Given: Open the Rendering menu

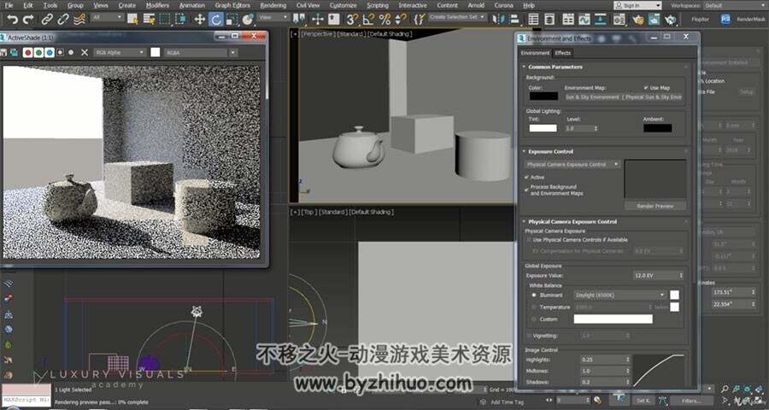Looking at the screenshot, I should [x=273, y=5].
